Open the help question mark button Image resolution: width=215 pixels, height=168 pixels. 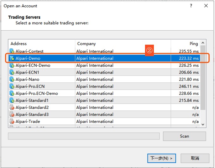(x=191, y=6)
